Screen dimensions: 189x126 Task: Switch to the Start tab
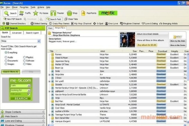point(50,28)
